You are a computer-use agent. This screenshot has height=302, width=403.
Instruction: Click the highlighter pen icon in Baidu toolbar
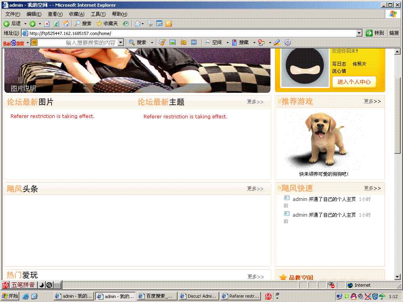(277, 42)
